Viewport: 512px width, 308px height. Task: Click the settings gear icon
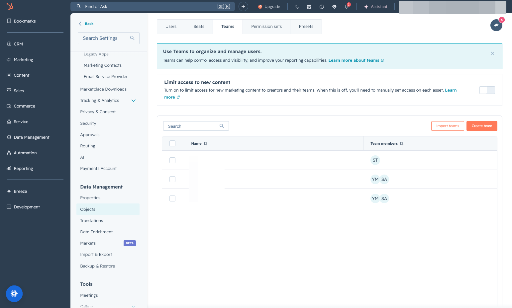click(334, 7)
